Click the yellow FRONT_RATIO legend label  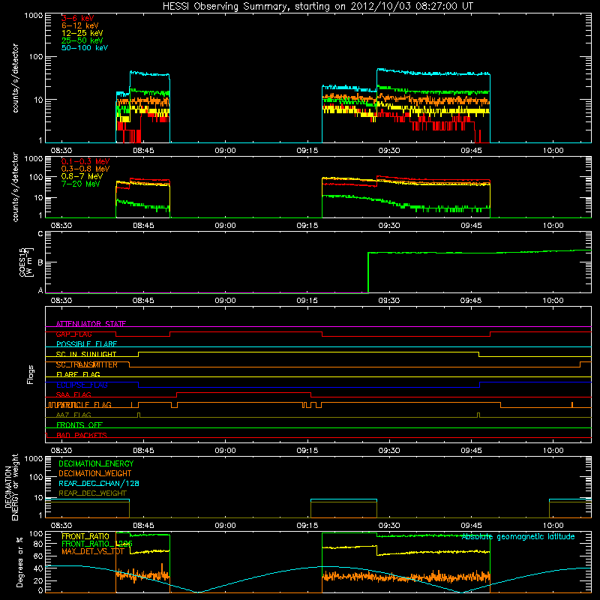85,536
